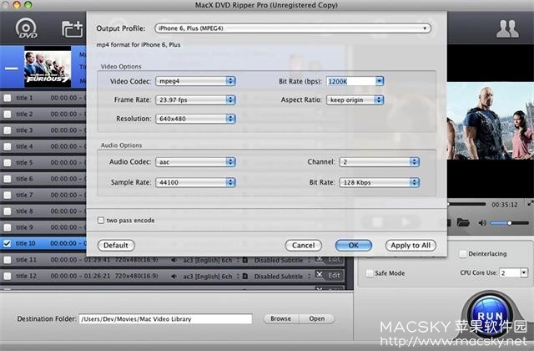Check the title 1 checkbox
Image resolution: width=534 pixels, height=351 pixels.
pos(8,98)
